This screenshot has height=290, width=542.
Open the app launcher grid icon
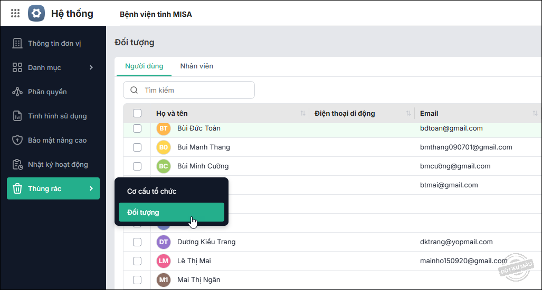point(15,14)
